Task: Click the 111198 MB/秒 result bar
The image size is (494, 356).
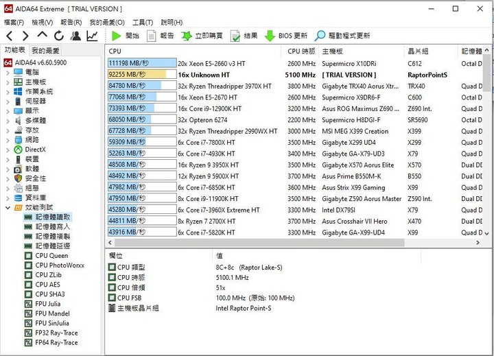Action: point(142,63)
